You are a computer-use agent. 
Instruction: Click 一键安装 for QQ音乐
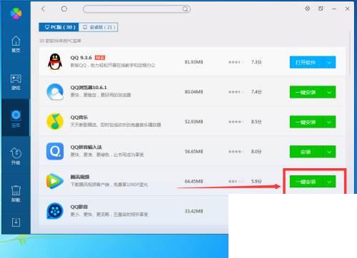click(306, 122)
